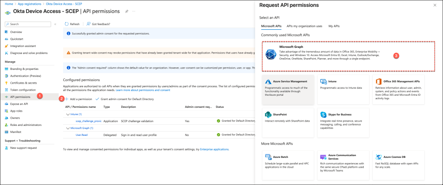
Task: Select the Azure Service Management tile
Action: (x=288, y=90)
